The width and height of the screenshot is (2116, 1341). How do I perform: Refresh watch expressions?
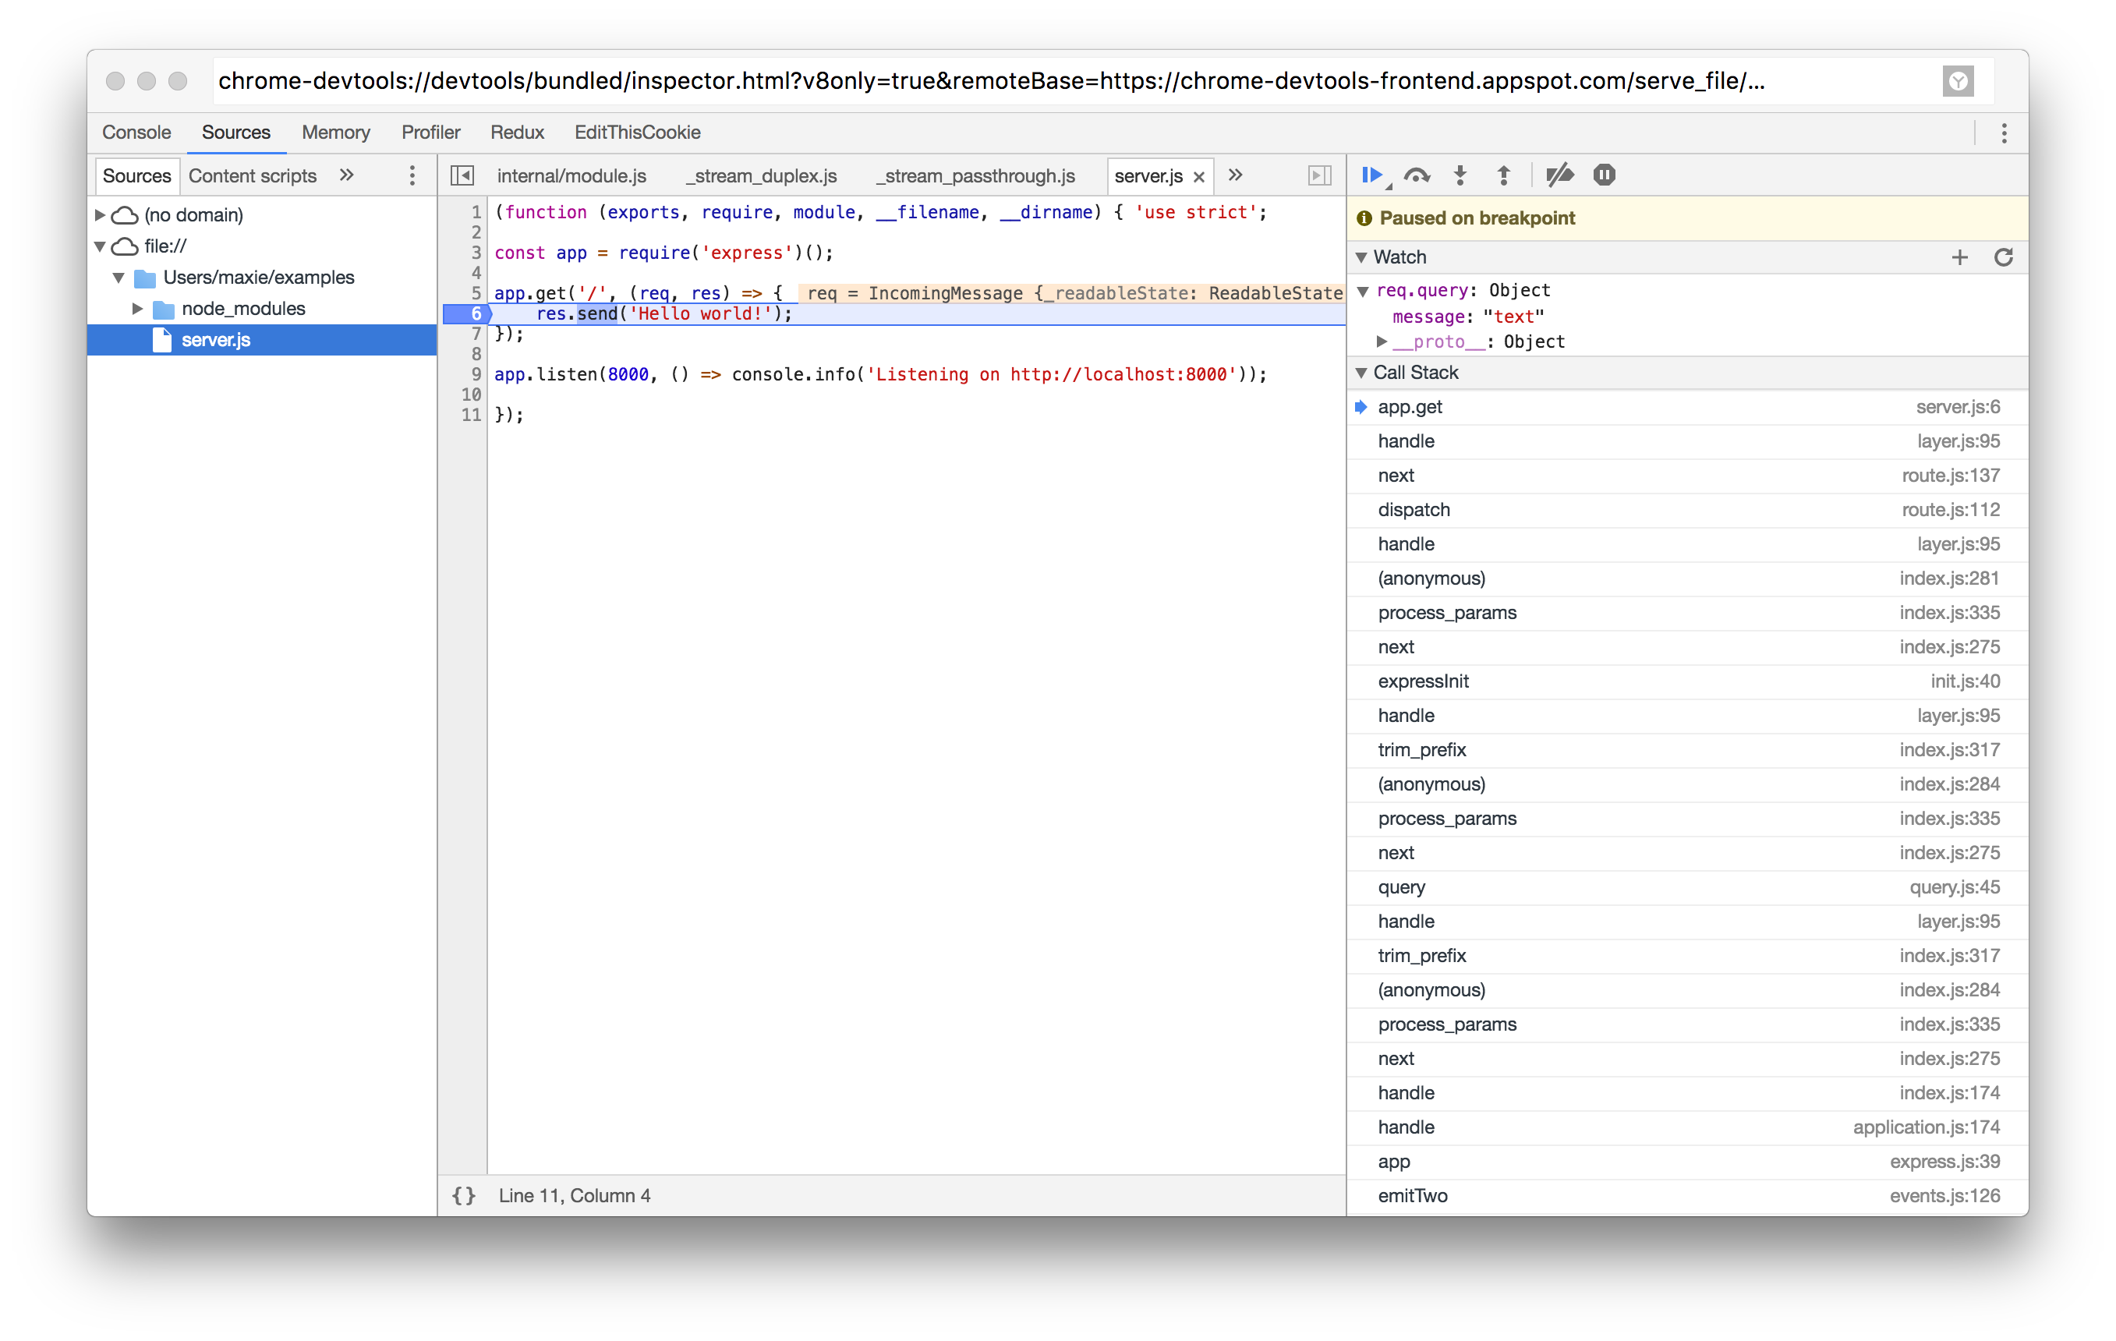tap(2004, 257)
